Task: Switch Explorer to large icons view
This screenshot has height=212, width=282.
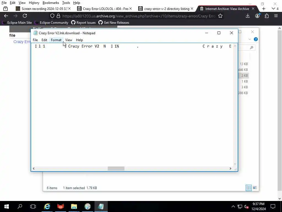Action: tap(255, 188)
